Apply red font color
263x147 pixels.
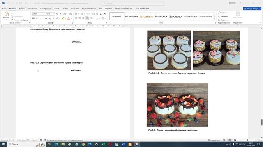pyautogui.click(x=69, y=18)
